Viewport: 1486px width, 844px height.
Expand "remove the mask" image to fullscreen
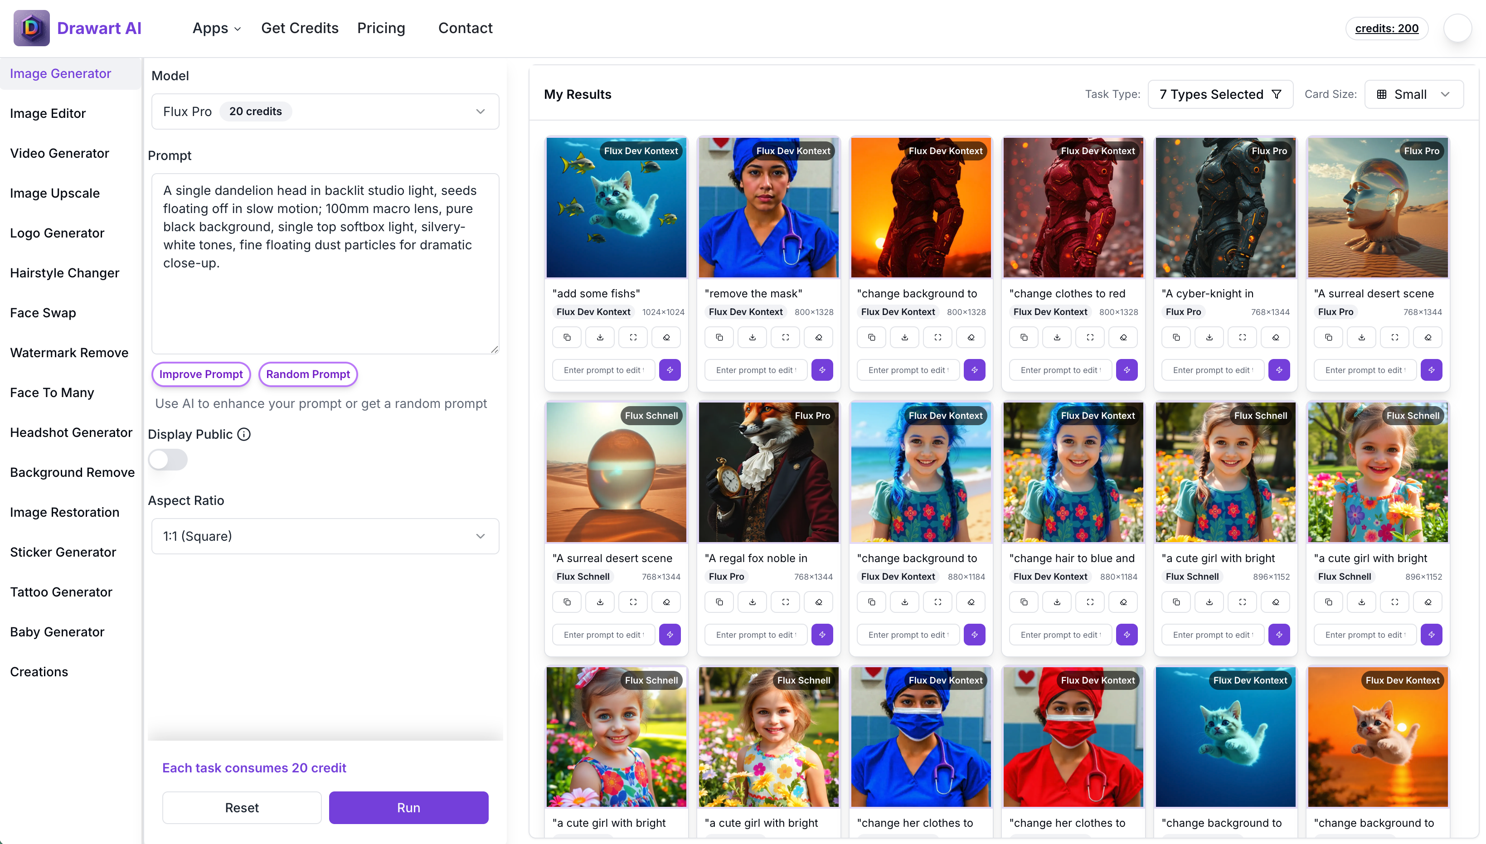tap(785, 337)
